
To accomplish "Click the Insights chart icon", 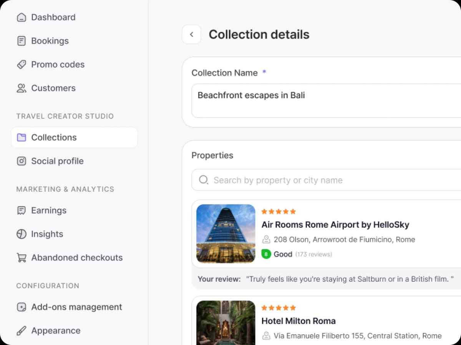I will pos(22,234).
